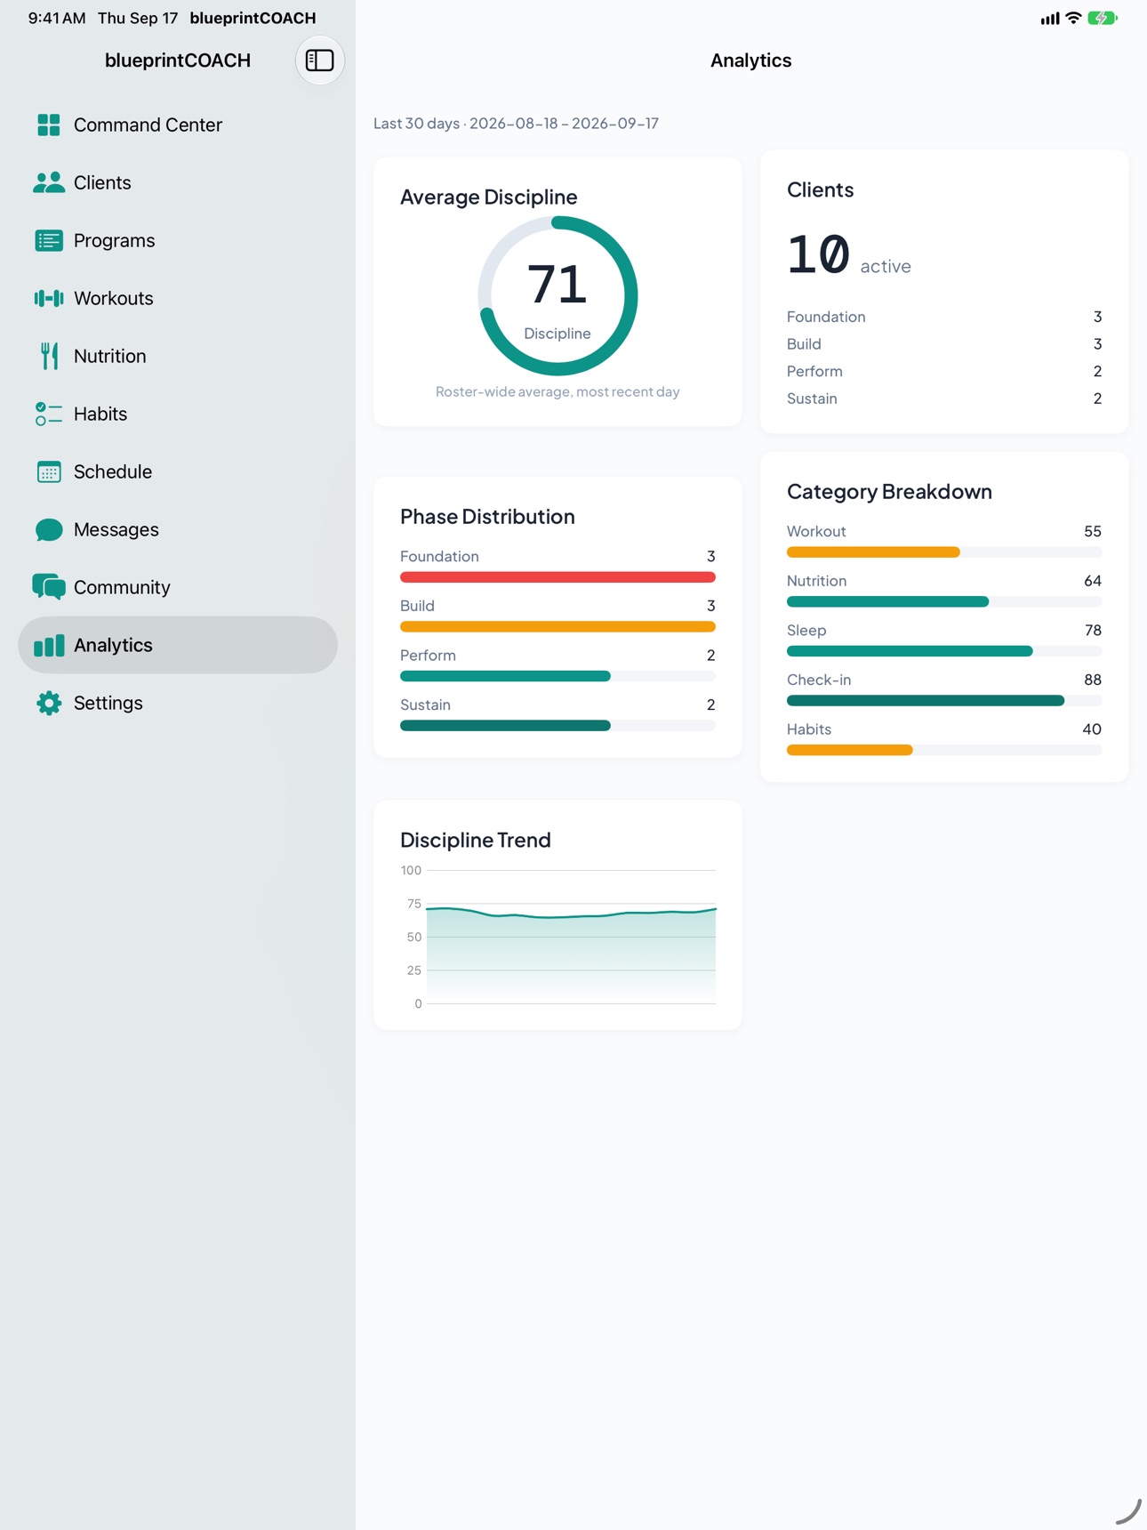Click 'Roster-wide average, most recent day' caption
The height and width of the screenshot is (1530, 1147).
coord(557,391)
